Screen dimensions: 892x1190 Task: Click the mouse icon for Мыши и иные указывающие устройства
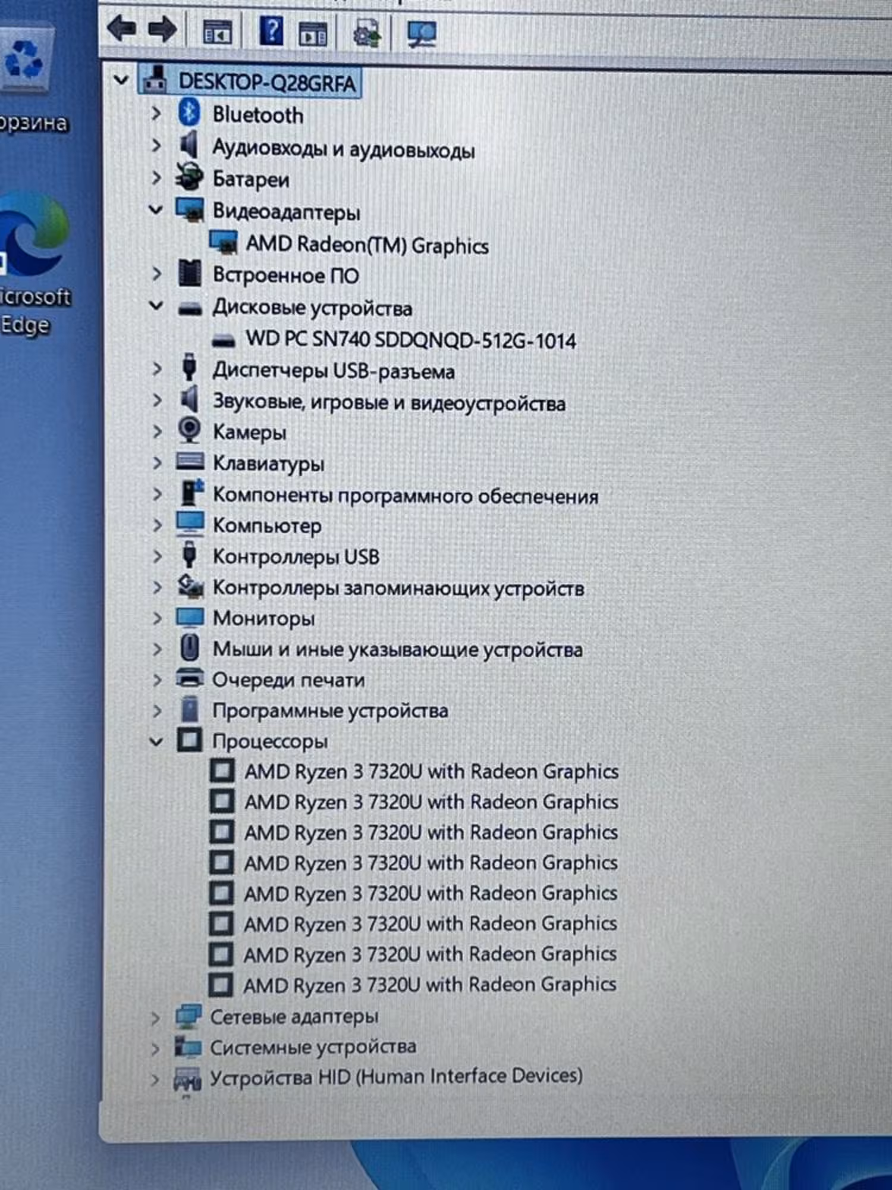pyautogui.click(x=190, y=647)
